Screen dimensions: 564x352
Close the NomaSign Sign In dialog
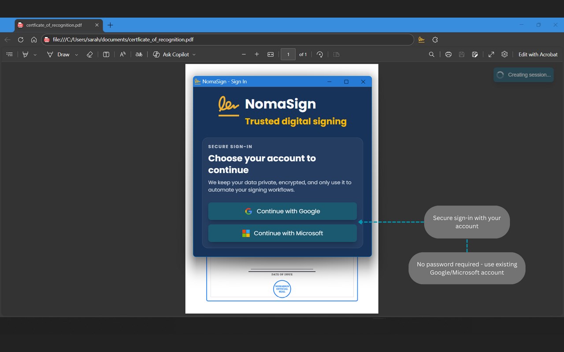tap(363, 82)
